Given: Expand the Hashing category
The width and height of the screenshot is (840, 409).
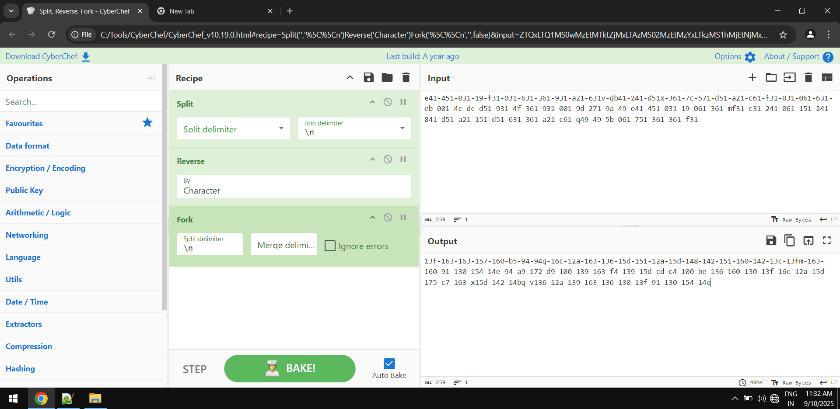Looking at the screenshot, I should [81, 368].
